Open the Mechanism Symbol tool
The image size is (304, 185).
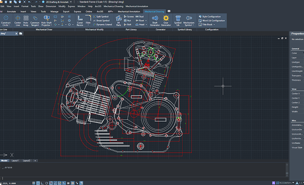tap(189, 21)
